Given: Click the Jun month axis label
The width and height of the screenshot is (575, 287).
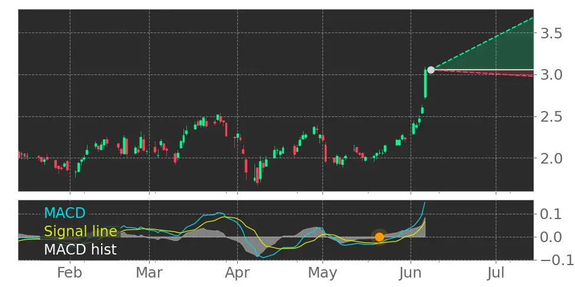Looking at the screenshot, I should point(411,273).
